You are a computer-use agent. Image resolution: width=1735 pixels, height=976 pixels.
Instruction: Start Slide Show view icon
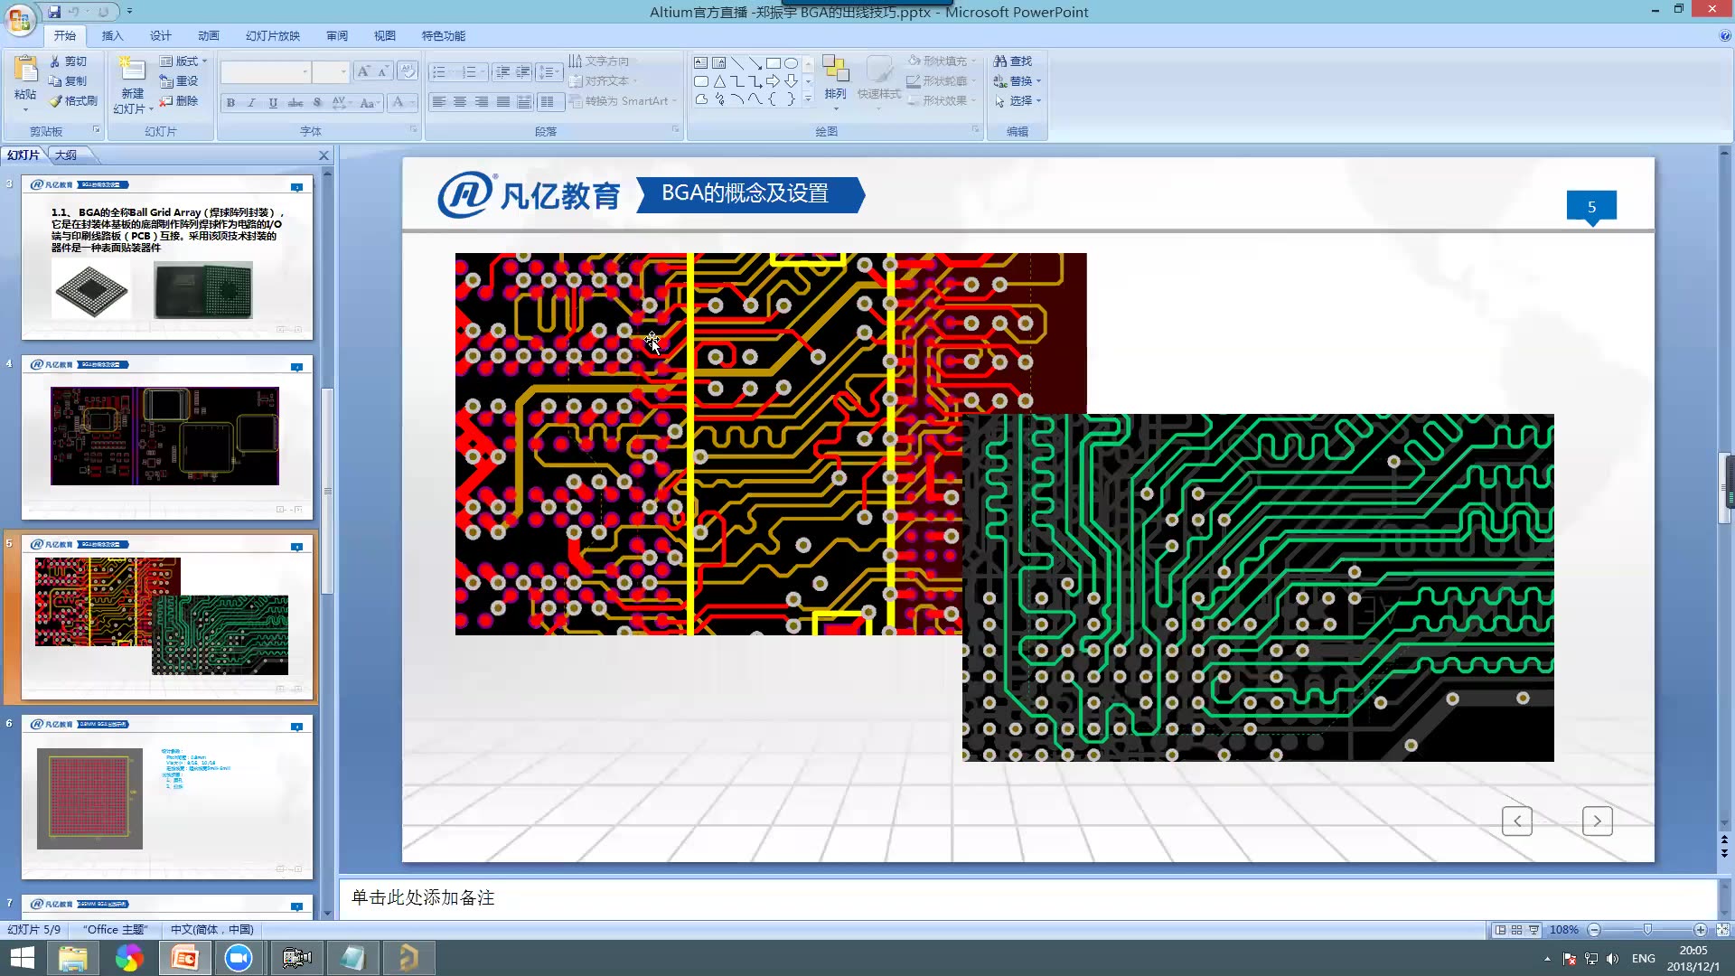tap(1534, 930)
